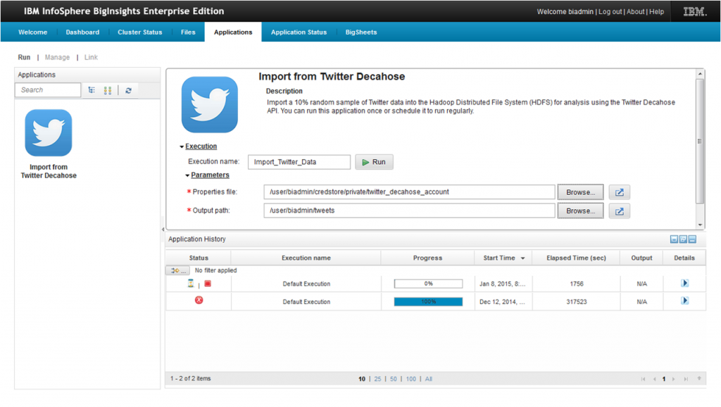721x407 pixels.
Task: Click the IBM logo in header
Action: click(694, 11)
